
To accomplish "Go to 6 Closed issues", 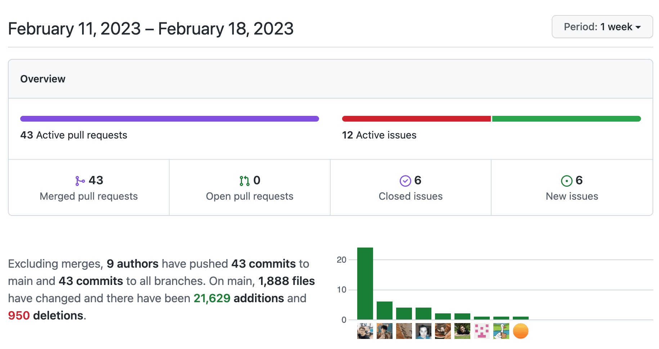I will click(x=411, y=188).
